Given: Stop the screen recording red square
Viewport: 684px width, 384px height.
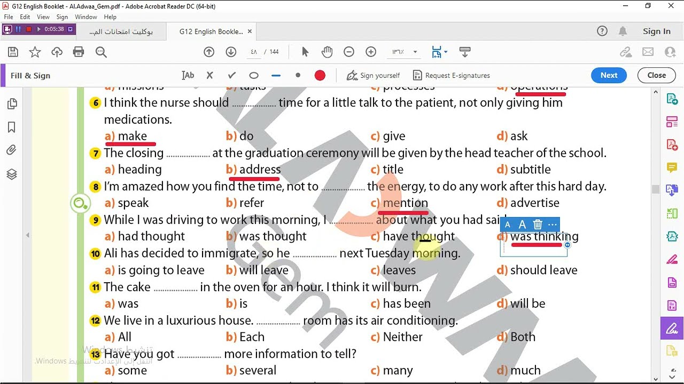Looking at the screenshot, I should tap(29, 29).
